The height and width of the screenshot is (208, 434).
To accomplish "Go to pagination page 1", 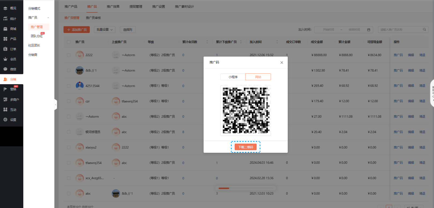I will [x=389, y=207].
